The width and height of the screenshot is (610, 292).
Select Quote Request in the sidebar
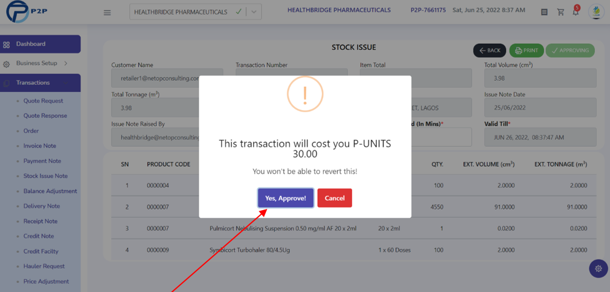click(43, 101)
